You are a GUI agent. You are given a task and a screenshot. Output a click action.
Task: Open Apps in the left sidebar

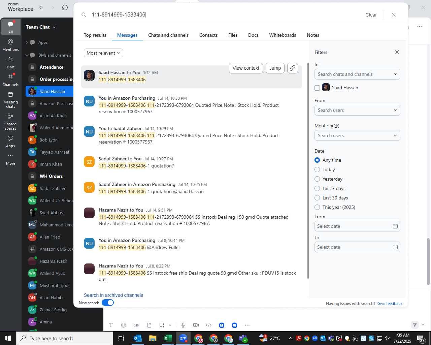pos(10,142)
